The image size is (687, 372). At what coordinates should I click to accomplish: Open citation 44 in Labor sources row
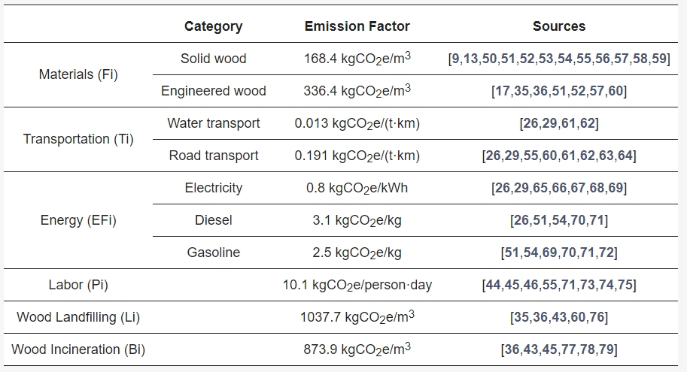493,285
